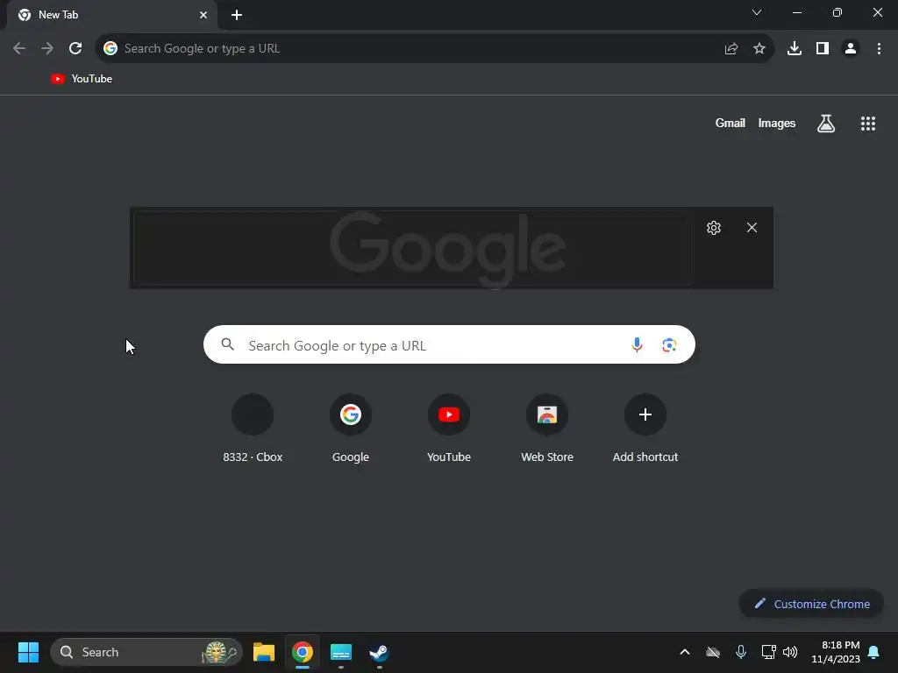
Task: Open the YouTube shortcut tile
Action: pyautogui.click(x=449, y=428)
